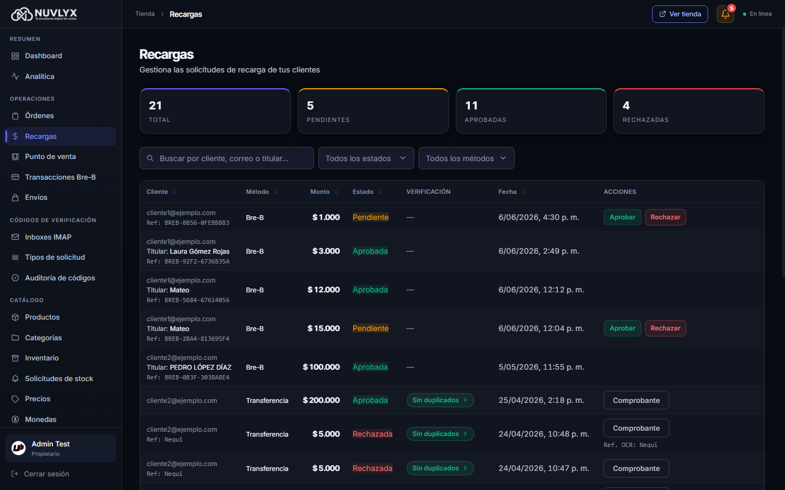
Task: Open the Admin Test profile card
Action: coord(61,448)
